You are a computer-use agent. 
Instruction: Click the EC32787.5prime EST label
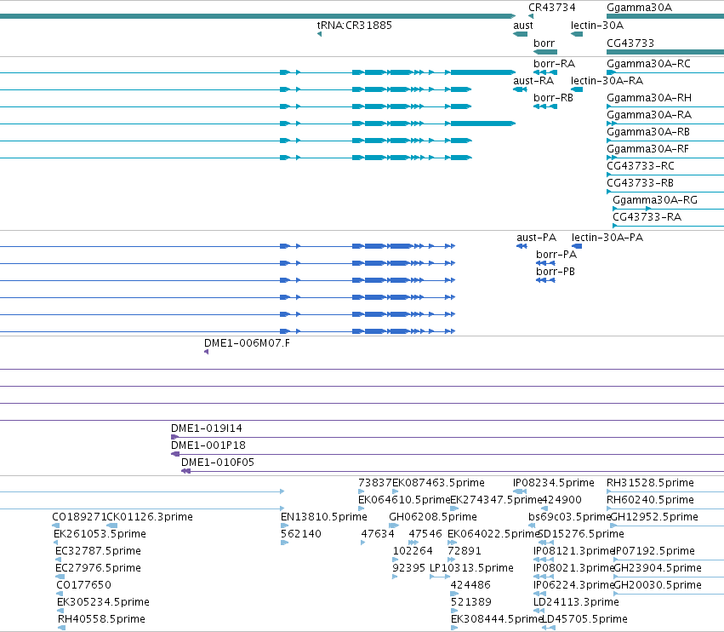coord(98,552)
